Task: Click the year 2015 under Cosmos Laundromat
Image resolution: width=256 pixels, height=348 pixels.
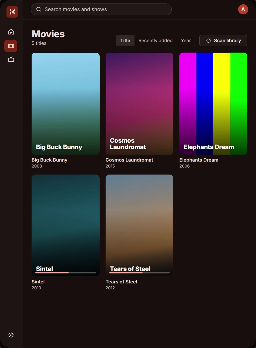Action: pyautogui.click(x=110, y=166)
